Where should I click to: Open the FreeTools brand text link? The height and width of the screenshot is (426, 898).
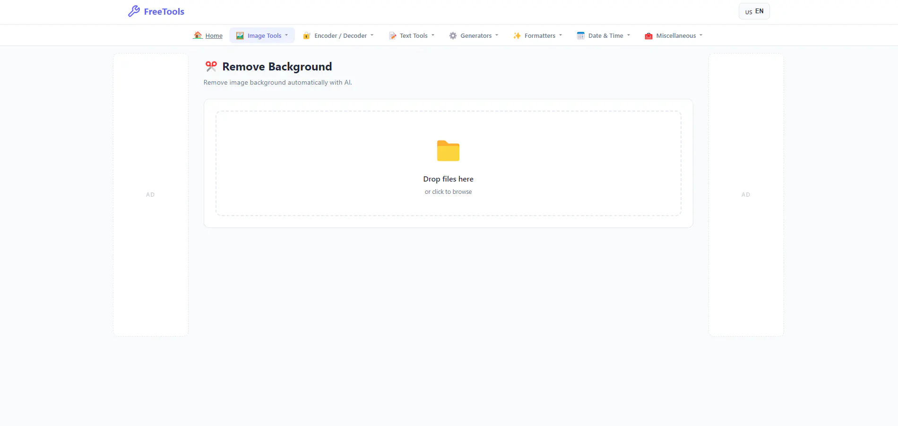click(164, 12)
